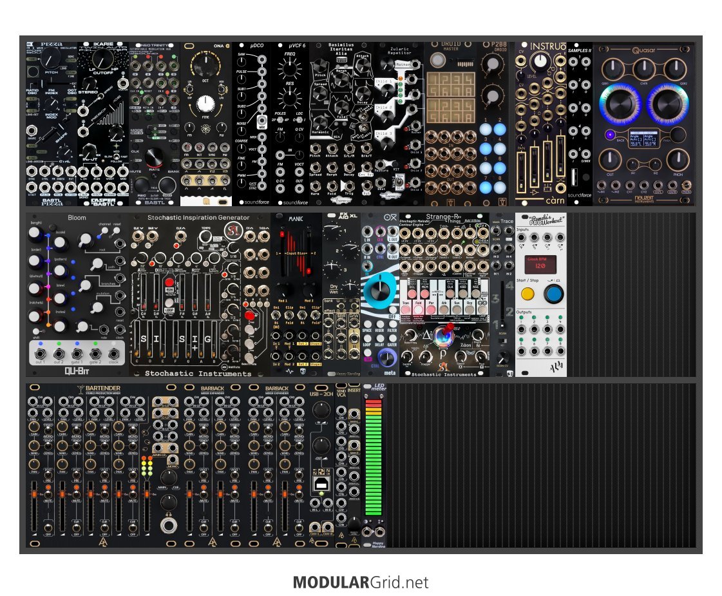Click the ALM logo on Pamela's PRO Workout
Image resolution: width=722 pixels, height=596 pixels.
point(555,368)
